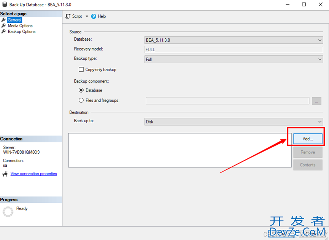
Task: Close the Back Up Database dialog
Action: [x=320, y=5]
